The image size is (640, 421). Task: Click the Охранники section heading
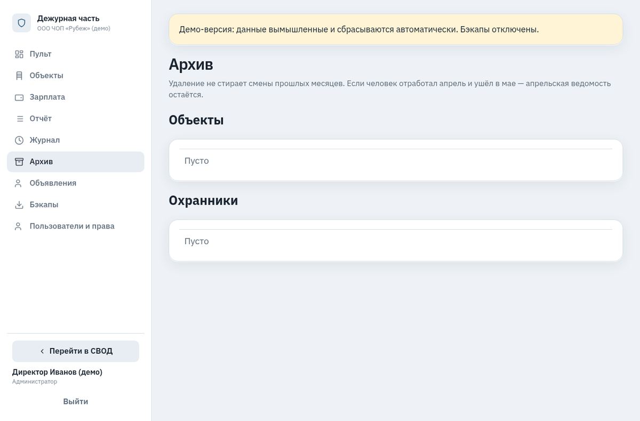[x=203, y=200]
